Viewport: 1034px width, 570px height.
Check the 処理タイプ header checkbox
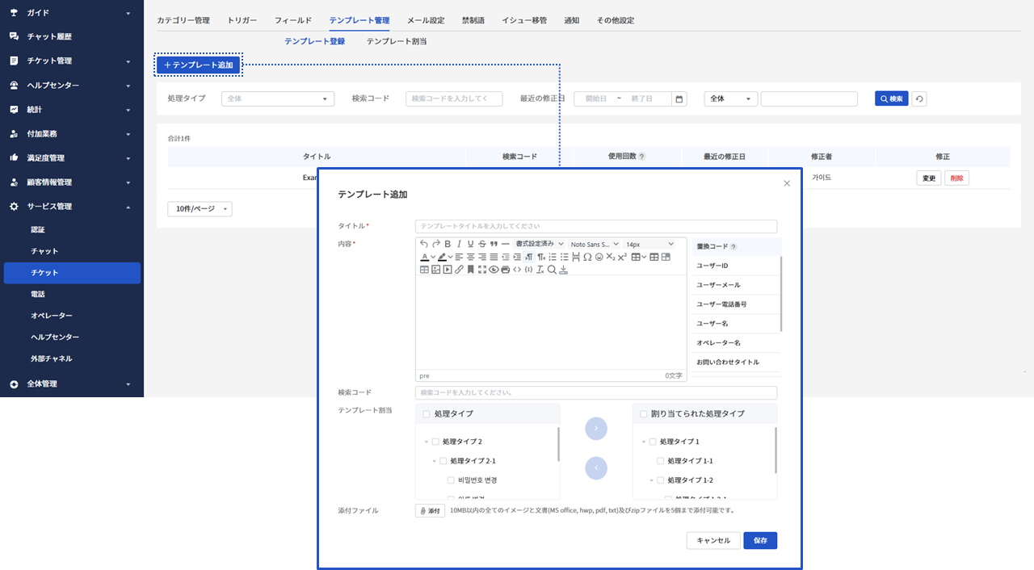[x=427, y=414]
